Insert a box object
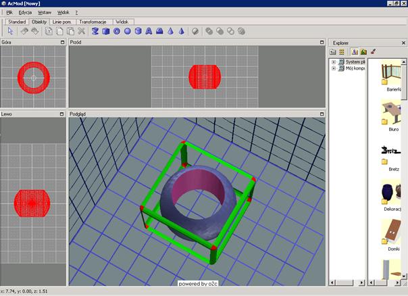This screenshot has height=296, width=408. click(106, 31)
